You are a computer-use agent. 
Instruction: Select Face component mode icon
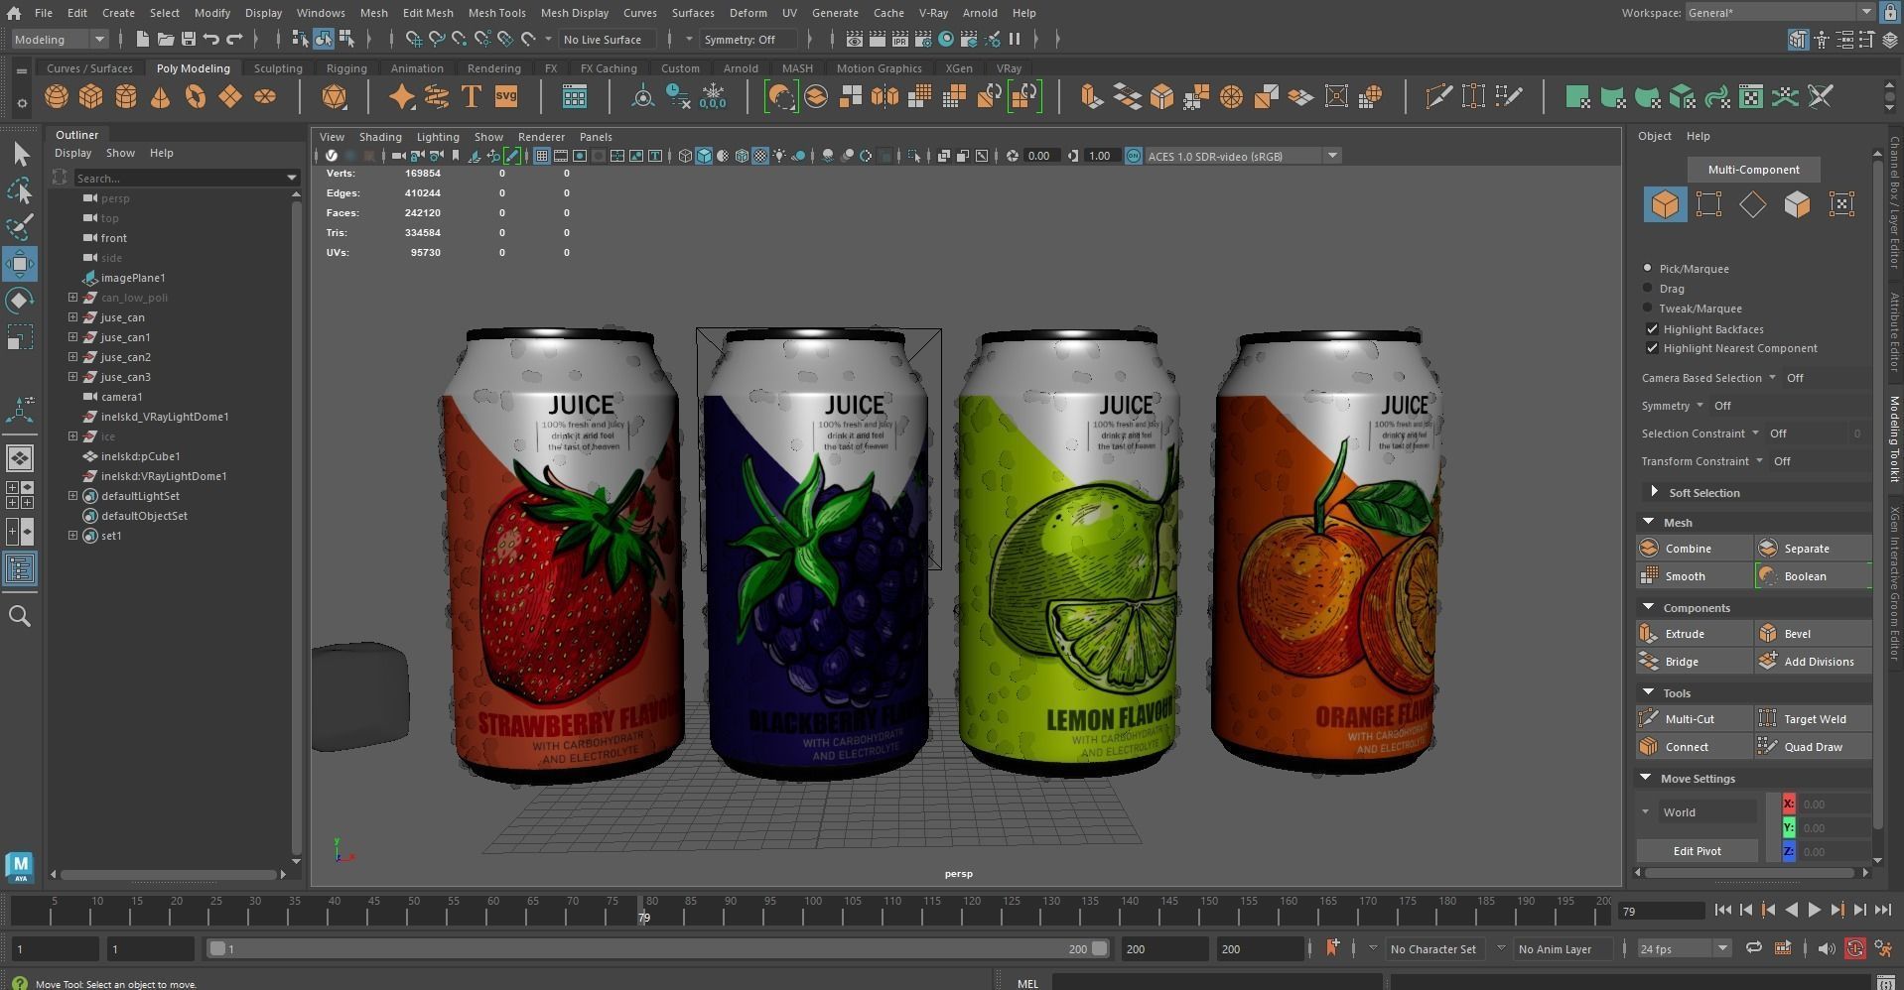coord(1797,204)
